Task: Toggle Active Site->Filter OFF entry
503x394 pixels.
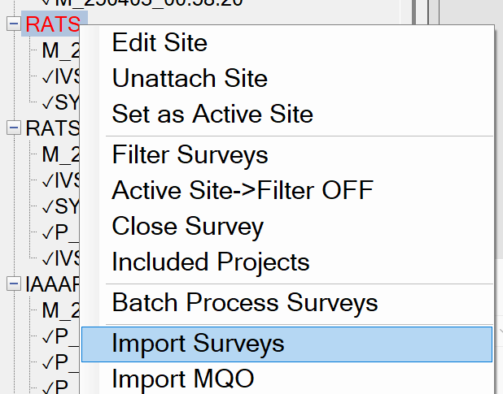Action: [x=243, y=191]
